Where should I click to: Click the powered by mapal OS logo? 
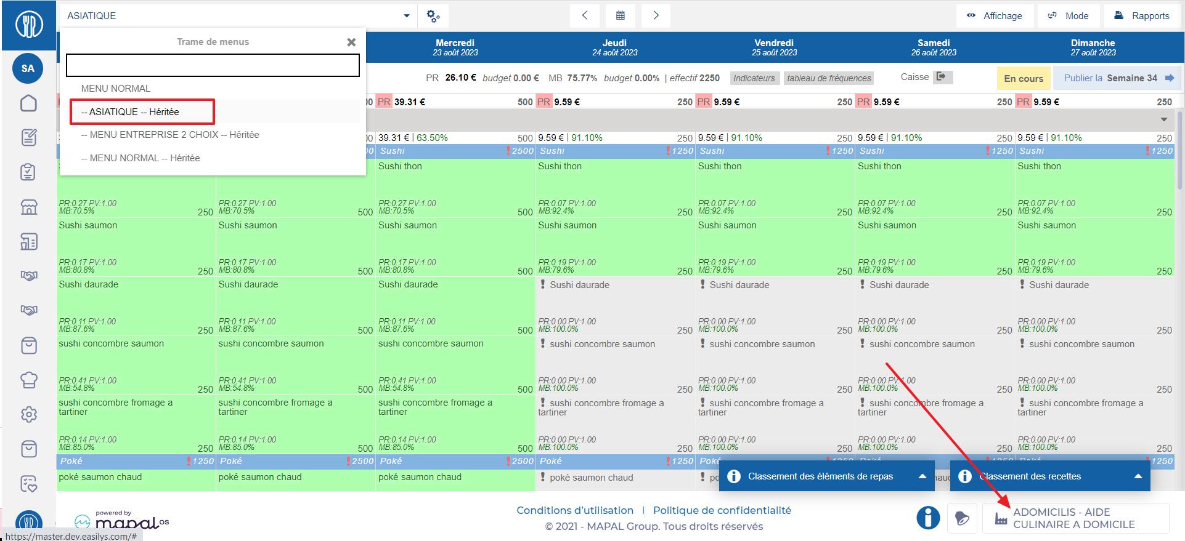point(121,521)
